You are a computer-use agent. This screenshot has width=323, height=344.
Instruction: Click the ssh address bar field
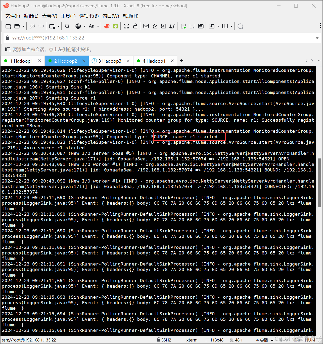[x=161, y=38]
